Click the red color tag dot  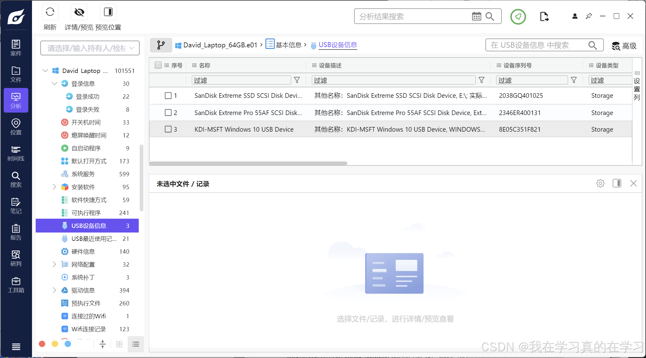coord(42,344)
